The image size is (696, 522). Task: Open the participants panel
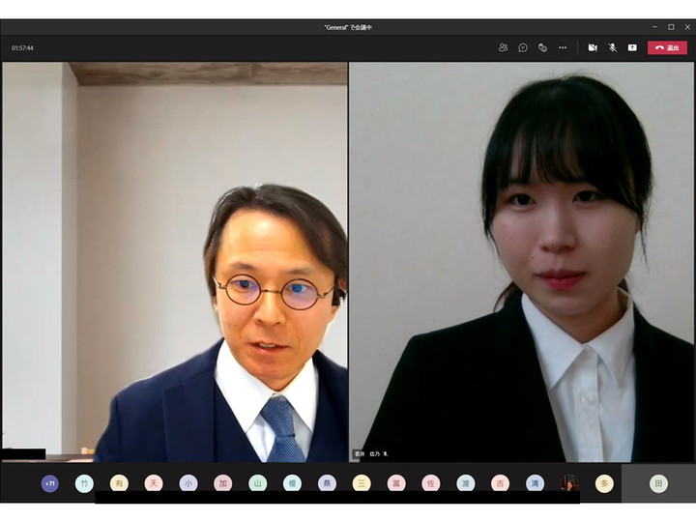503,47
